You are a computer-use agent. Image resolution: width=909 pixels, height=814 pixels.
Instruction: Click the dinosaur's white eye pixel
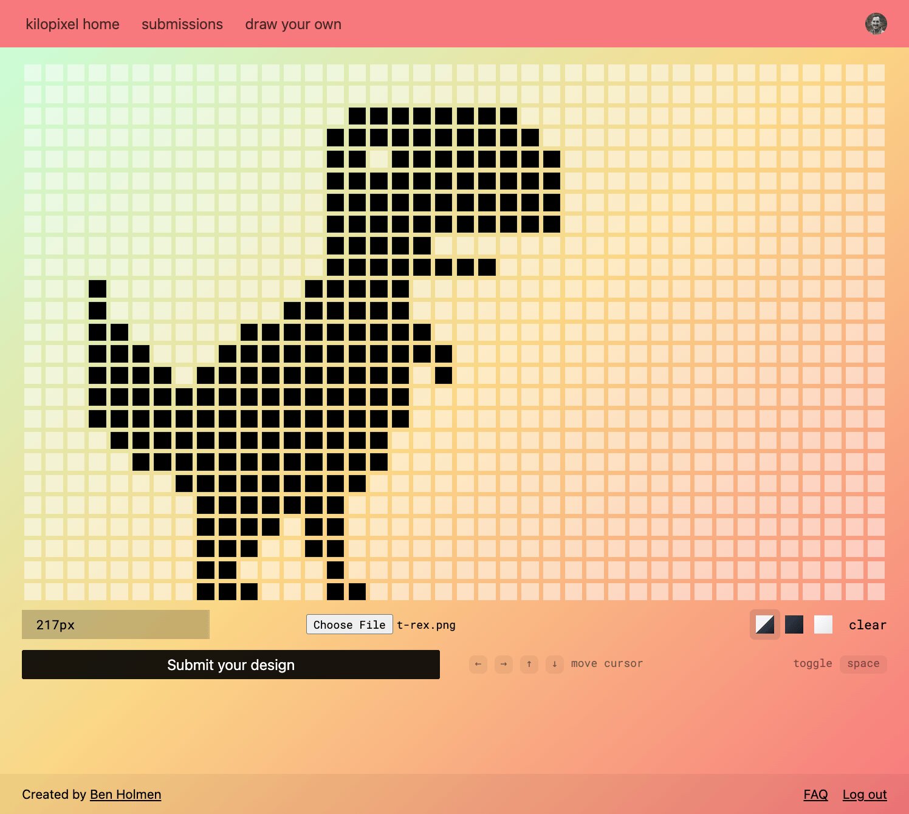coord(379,159)
